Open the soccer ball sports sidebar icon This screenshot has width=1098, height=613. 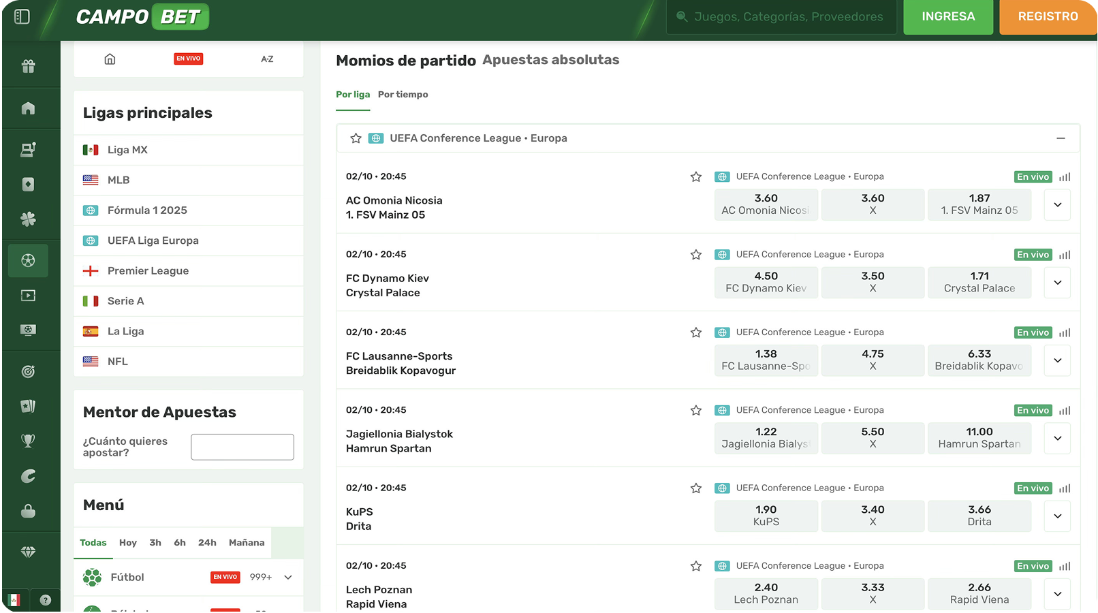click(x=28, y=260)
